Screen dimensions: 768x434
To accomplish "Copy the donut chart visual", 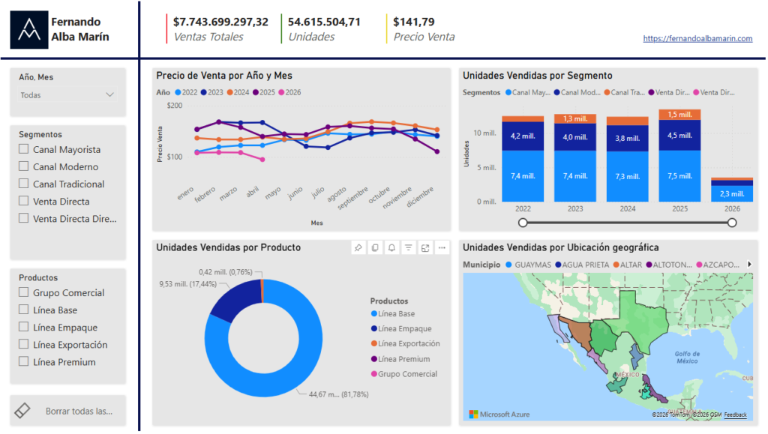I will point(375,247).
